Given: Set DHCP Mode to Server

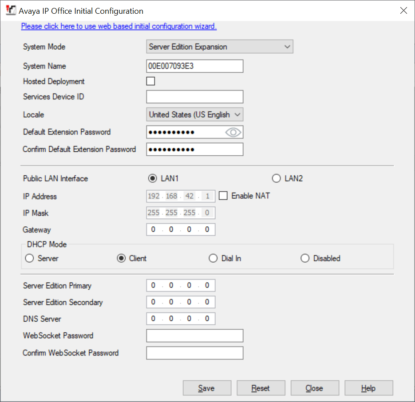Looking at the screenshot, I should [x=29, y=258].
